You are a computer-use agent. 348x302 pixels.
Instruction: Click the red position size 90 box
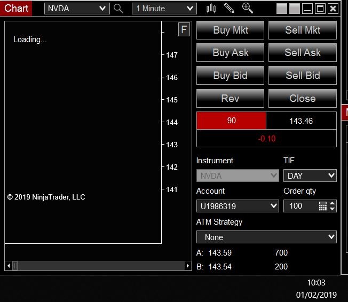[231, 121]
